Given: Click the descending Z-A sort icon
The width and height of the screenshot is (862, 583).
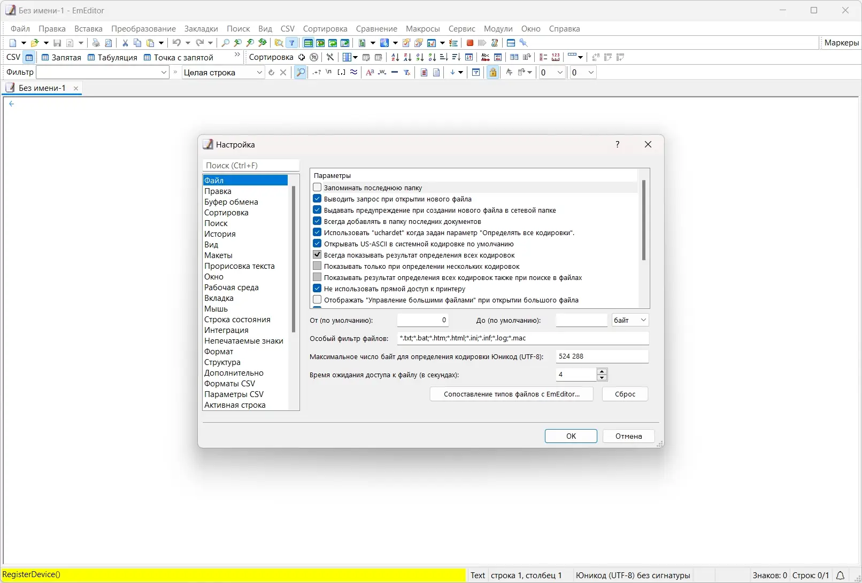Looking at the screenshot, I should coord(407,57).
